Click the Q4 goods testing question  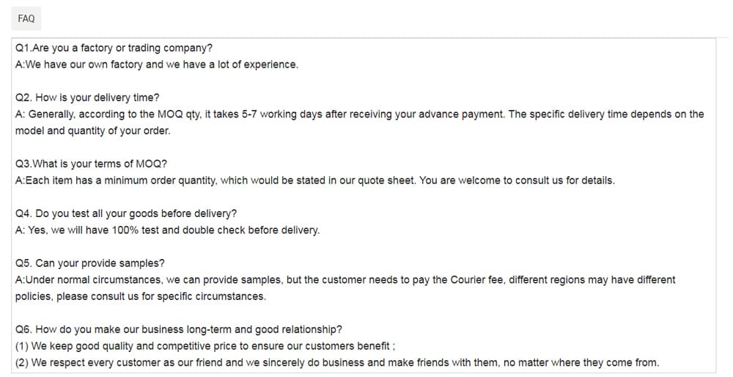tap(126, 213)
